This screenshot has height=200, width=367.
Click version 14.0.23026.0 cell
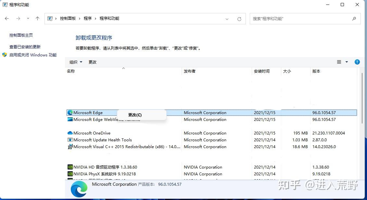[x=324, y=147]
